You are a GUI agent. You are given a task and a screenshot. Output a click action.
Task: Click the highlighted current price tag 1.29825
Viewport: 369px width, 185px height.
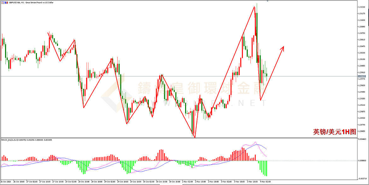pos(362,76)
